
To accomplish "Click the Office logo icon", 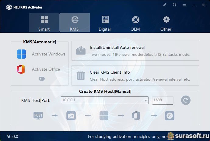I will pyautogui.click(x=21, y=69).
